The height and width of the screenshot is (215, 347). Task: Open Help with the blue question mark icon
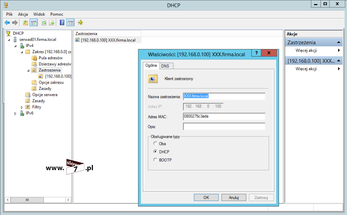pyautogui.click(x=62, y=23)
